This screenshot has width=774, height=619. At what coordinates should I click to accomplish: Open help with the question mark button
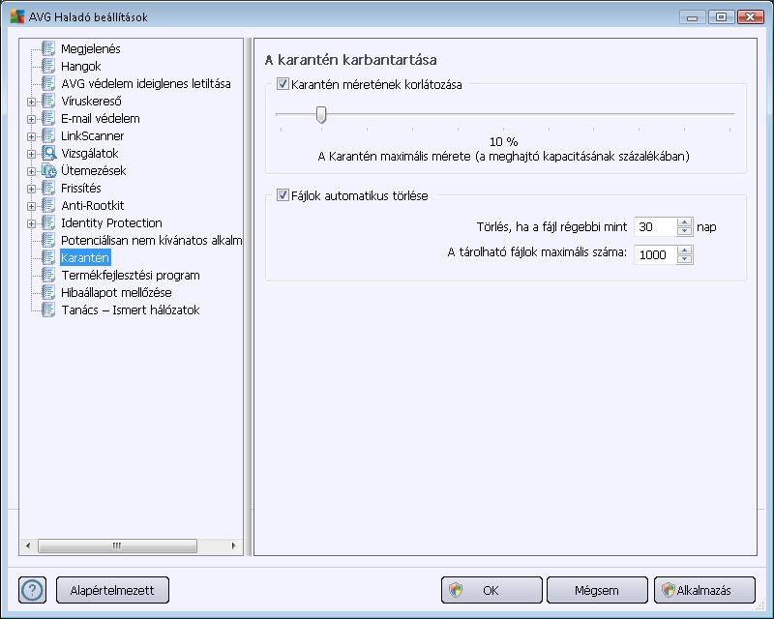click(32, 590)
